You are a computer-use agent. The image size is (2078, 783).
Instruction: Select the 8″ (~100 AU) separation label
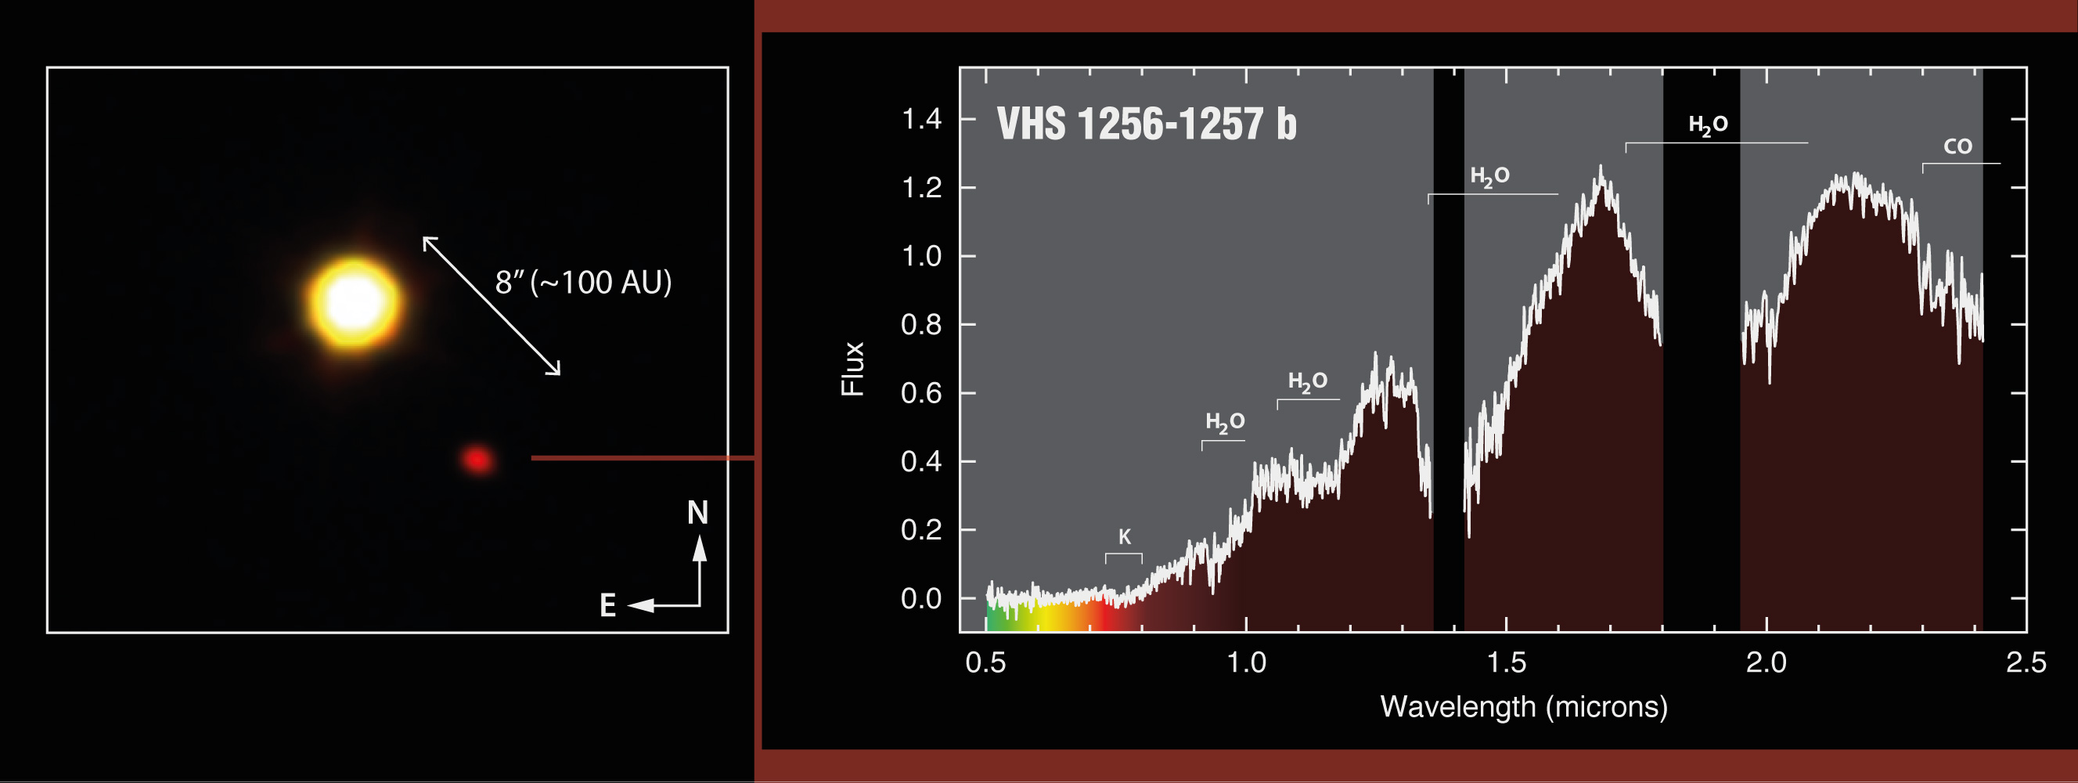583,283
